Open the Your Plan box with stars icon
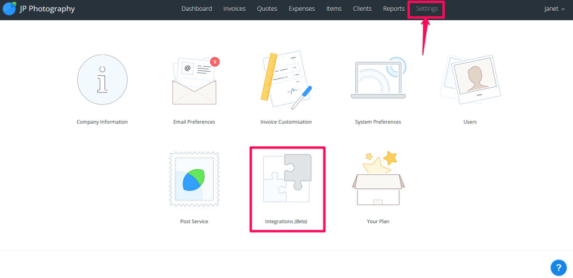This screenshot has height=278, width=573. pos(378,178)
